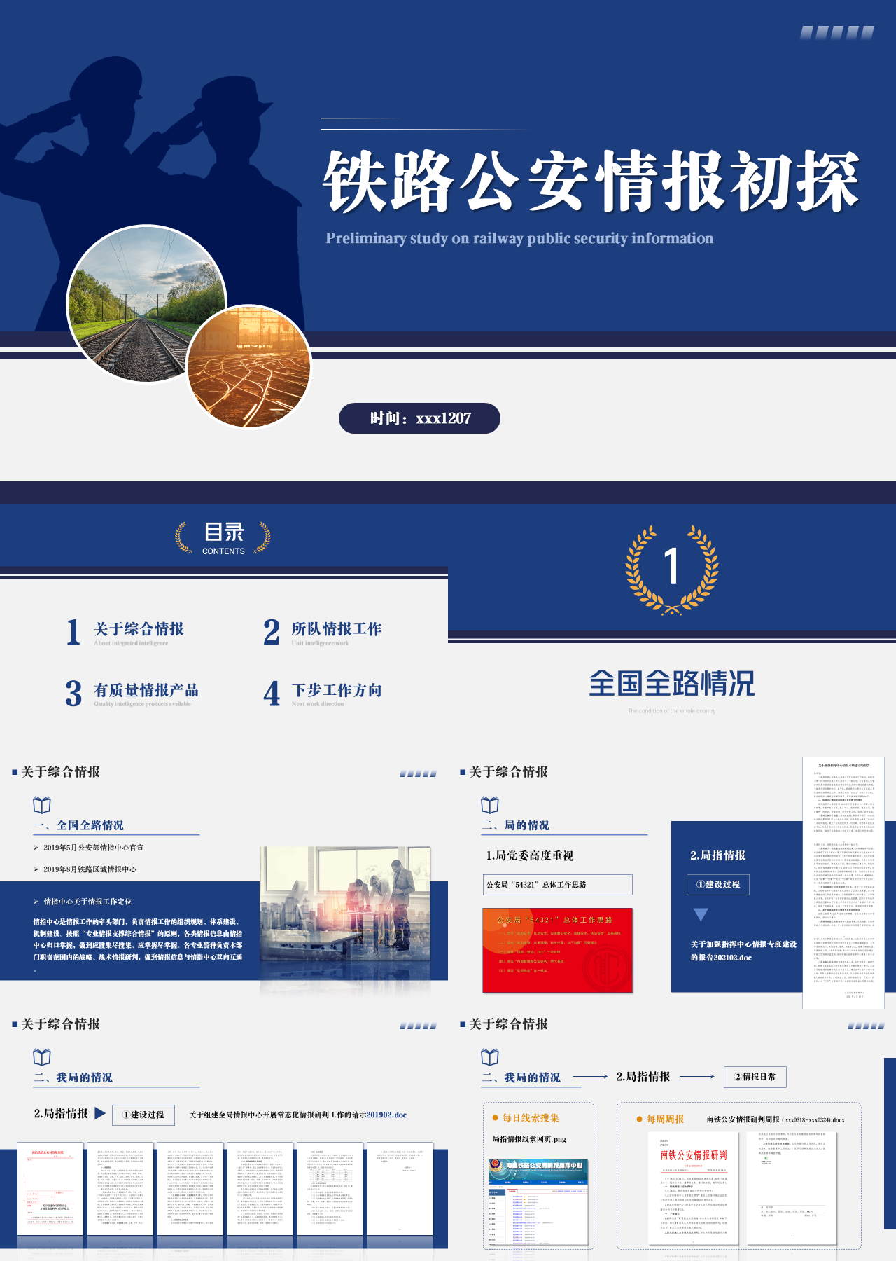
Task: Click the first document page with red header
Action: pyautogui.click(x=50, y=1190)
